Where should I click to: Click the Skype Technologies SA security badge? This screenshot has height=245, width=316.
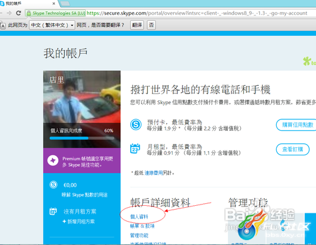click(56, 13)
